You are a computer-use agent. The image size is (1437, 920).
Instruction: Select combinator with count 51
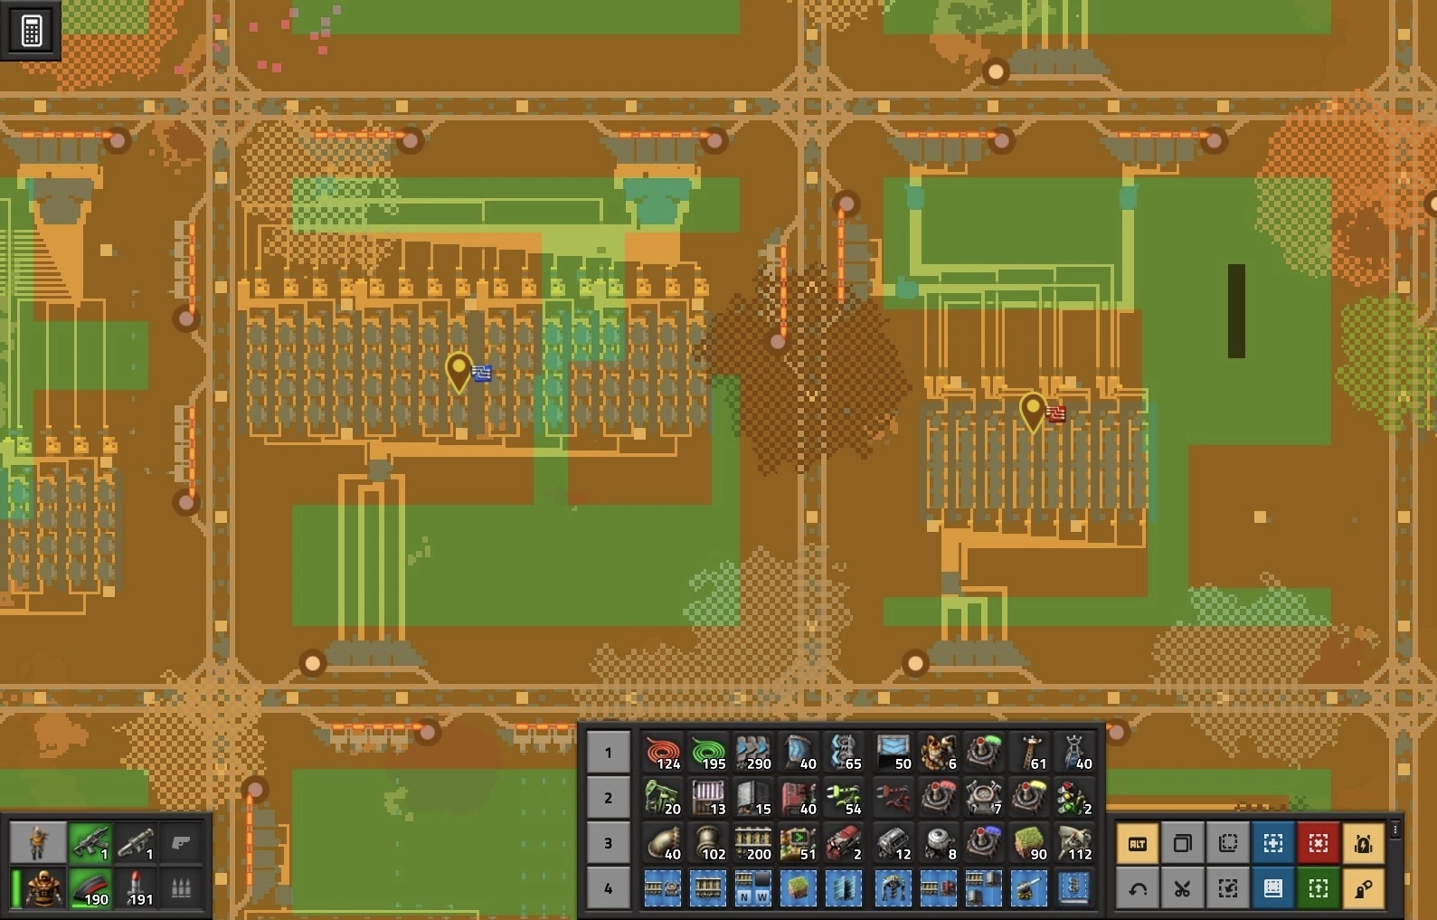pyautogui.click(x=799, y=843)
